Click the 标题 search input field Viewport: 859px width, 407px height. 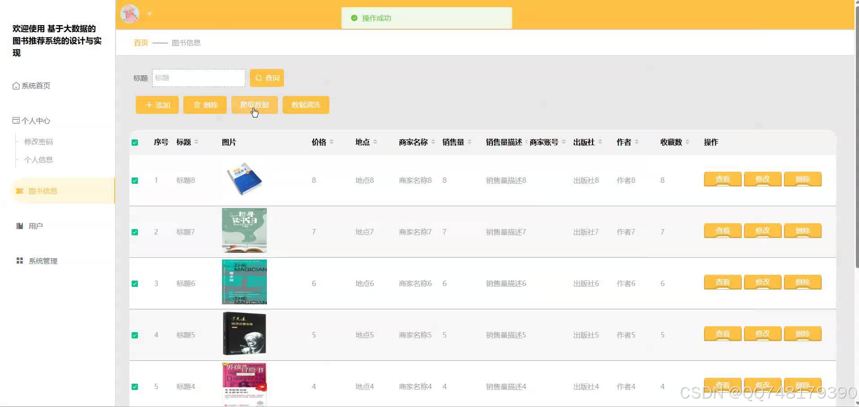tap(199, 78)
